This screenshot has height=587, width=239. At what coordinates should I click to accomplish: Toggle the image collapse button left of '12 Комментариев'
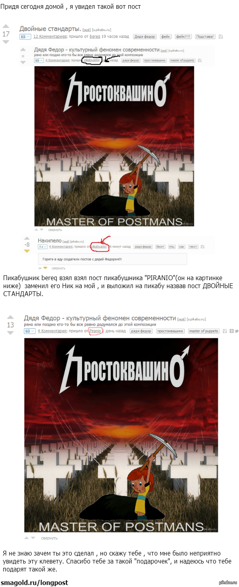tap(25, 36)
